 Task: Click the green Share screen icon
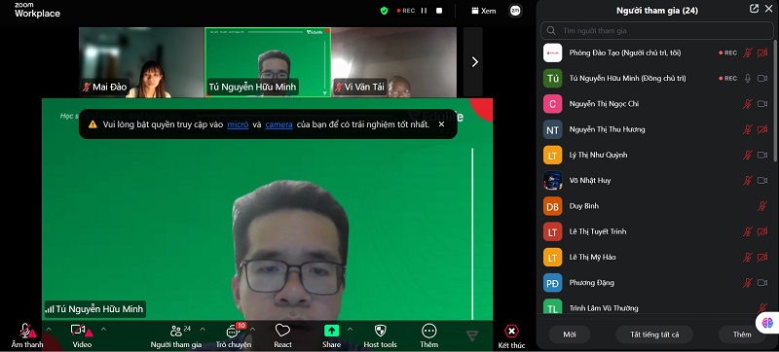(x=331, y=331)
